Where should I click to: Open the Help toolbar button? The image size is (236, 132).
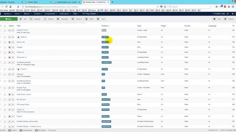tap(217, 19)
